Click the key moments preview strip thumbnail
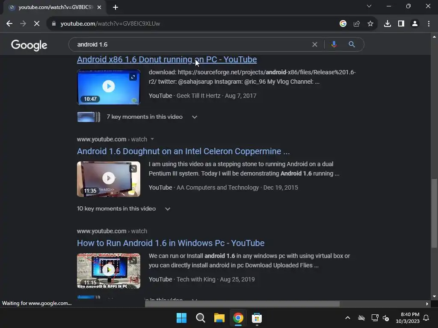This screenshot has height=328, width=438. 89,117
